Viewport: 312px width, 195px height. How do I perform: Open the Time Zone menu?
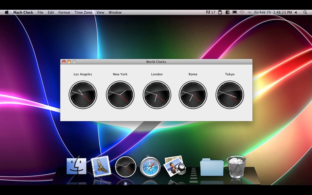(83, 12)
